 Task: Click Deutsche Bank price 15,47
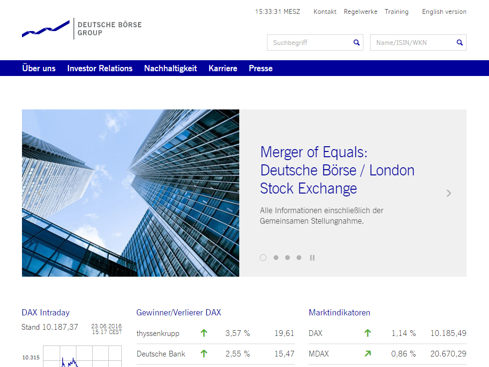[284, 354]
